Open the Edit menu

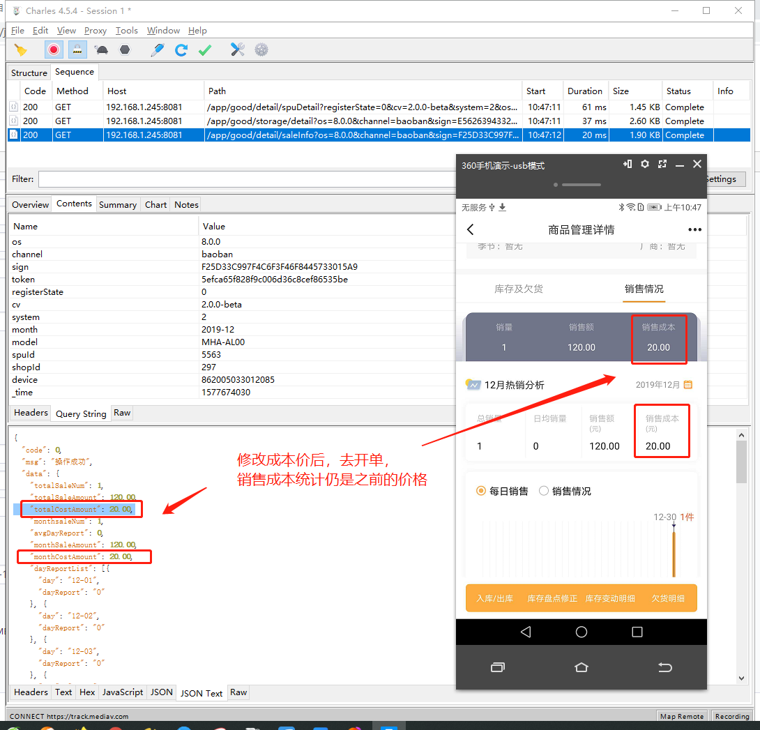coord(40,30)
